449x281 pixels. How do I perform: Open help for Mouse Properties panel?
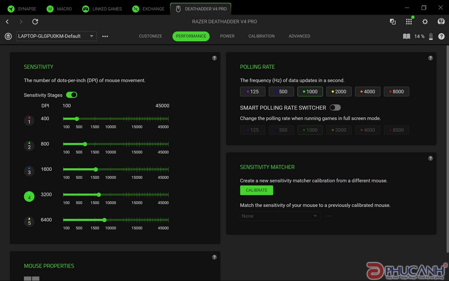[x=214, y=257]
